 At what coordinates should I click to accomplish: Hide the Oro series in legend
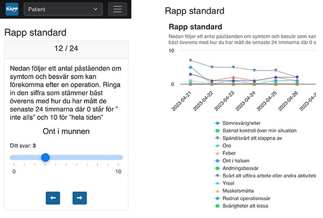223,146
